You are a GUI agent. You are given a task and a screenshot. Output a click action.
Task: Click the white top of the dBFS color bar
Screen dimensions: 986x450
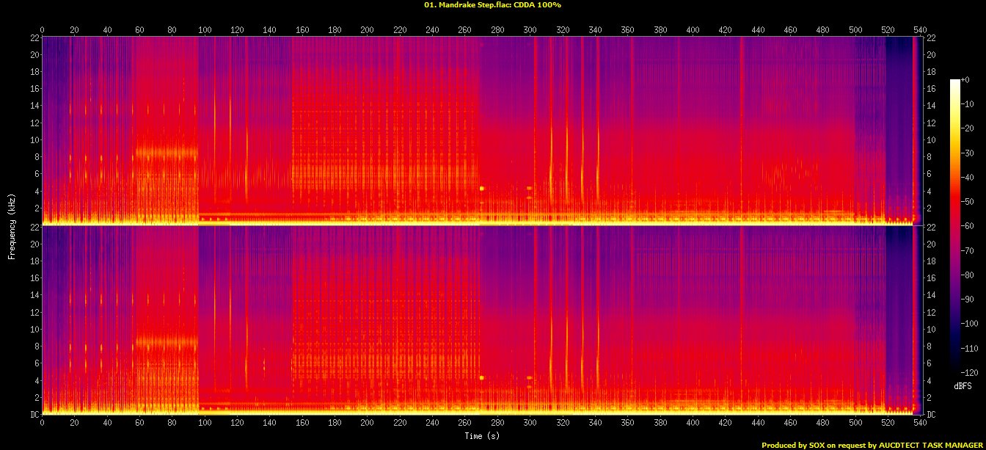click(954, 81)
